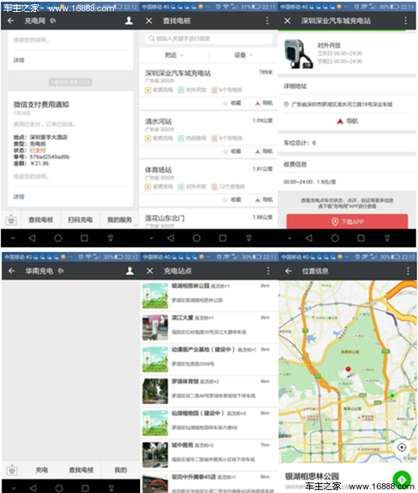Tap the station address with location pin
Viewport: 418px width, 493px height.
(338, 104)
